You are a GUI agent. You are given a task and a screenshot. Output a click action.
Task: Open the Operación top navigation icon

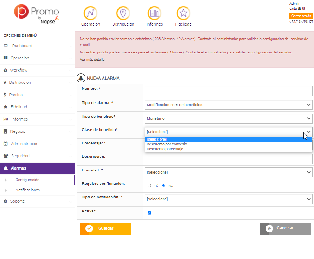[x=90, y=13]
